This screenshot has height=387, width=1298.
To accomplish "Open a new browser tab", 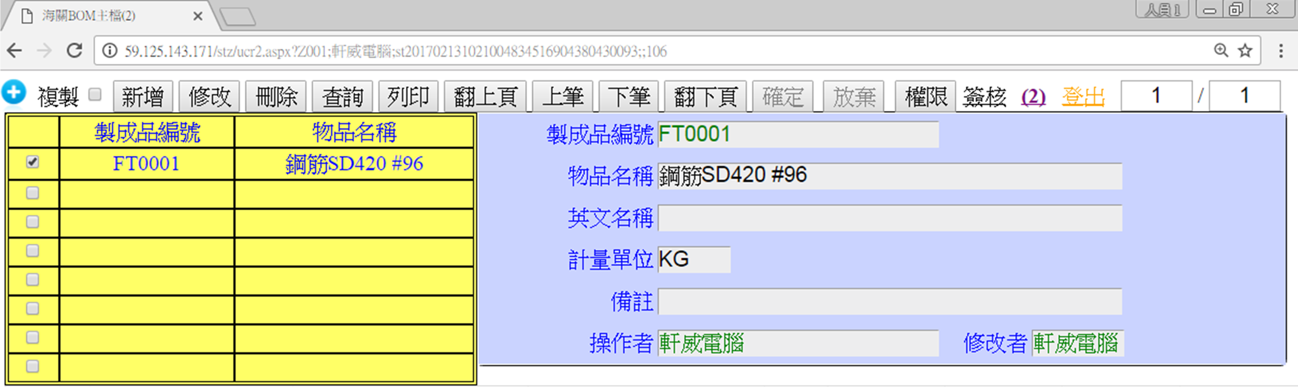I will (x=237, y=17).
